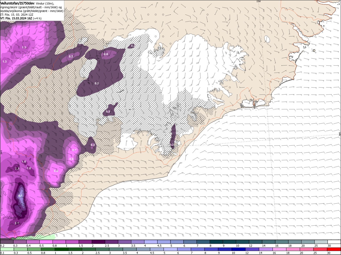Click the 0.1 label on the lower scale
This screenshot has height=255, width=341.
tap(2, 253)
